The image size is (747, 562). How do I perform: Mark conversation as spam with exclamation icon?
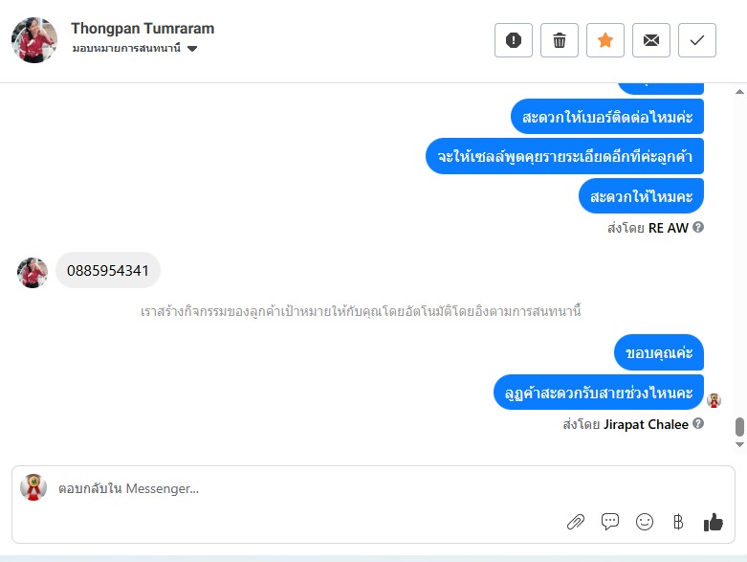[x=513, y=40]
